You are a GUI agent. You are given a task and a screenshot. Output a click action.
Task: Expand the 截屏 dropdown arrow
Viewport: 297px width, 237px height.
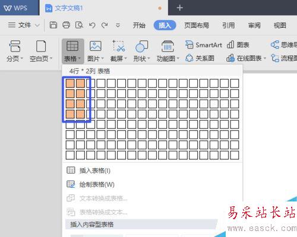[125, 59]
